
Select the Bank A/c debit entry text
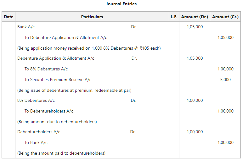(26, 27)
